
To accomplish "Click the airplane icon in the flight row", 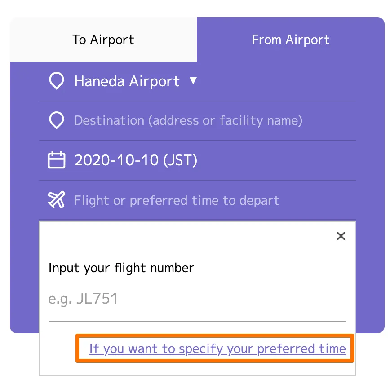I will pyautogui.click(x=56, y=200).
